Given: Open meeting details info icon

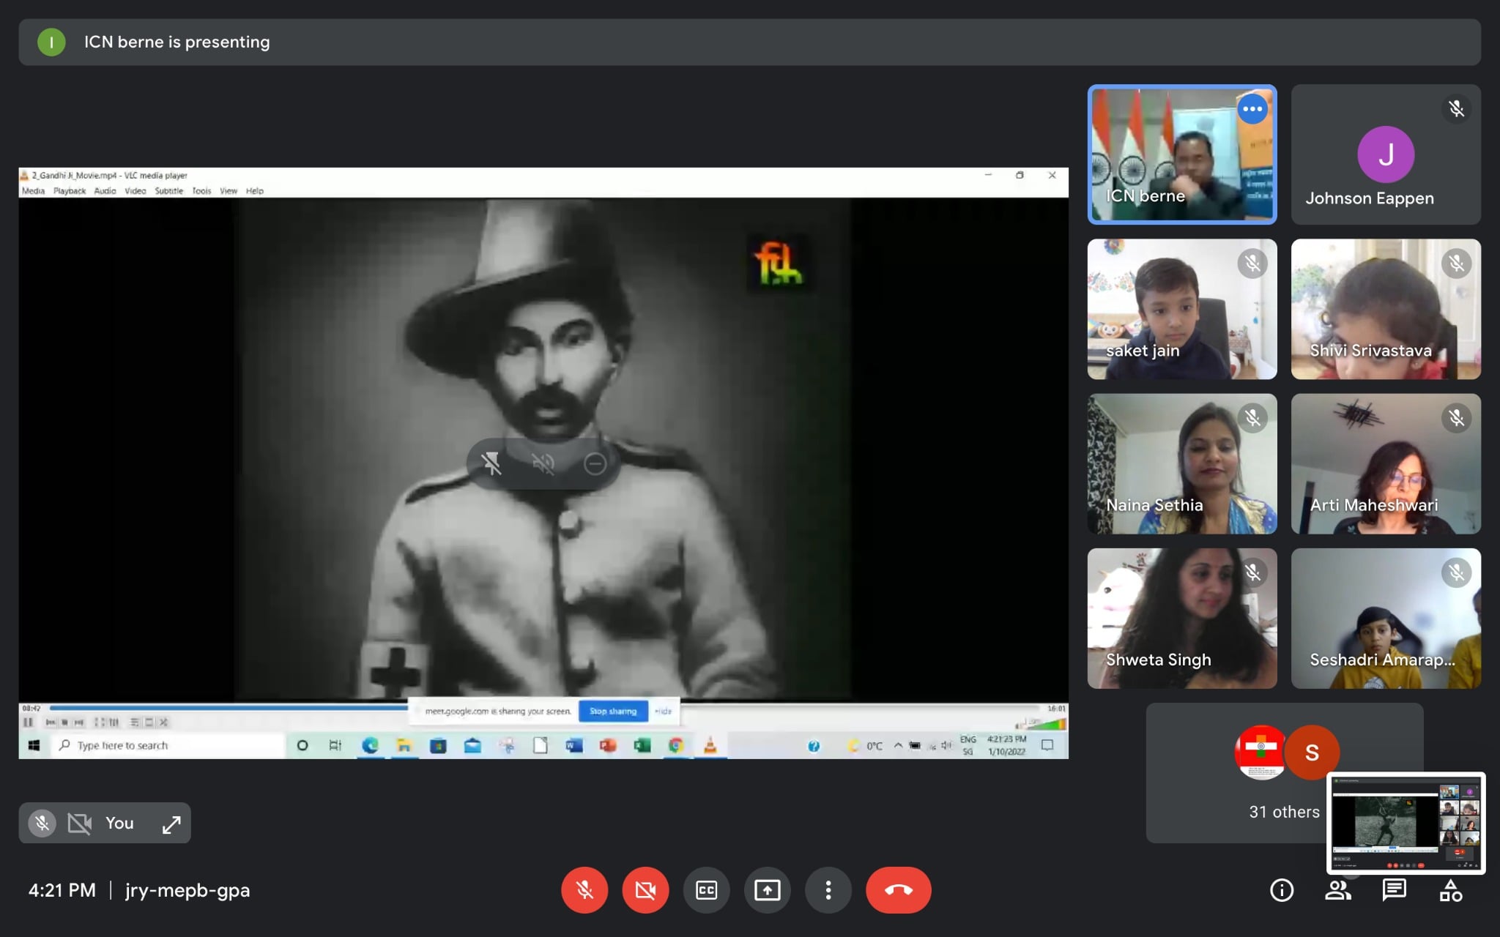Looking at the screenshot, I should [1281, 890].
